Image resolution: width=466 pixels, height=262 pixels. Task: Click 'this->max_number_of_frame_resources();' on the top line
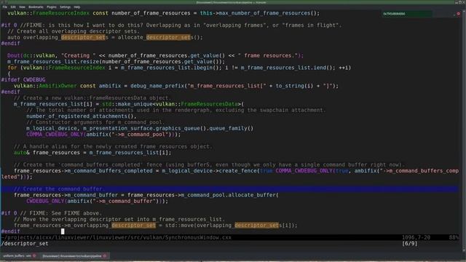[x=260, y=13]
